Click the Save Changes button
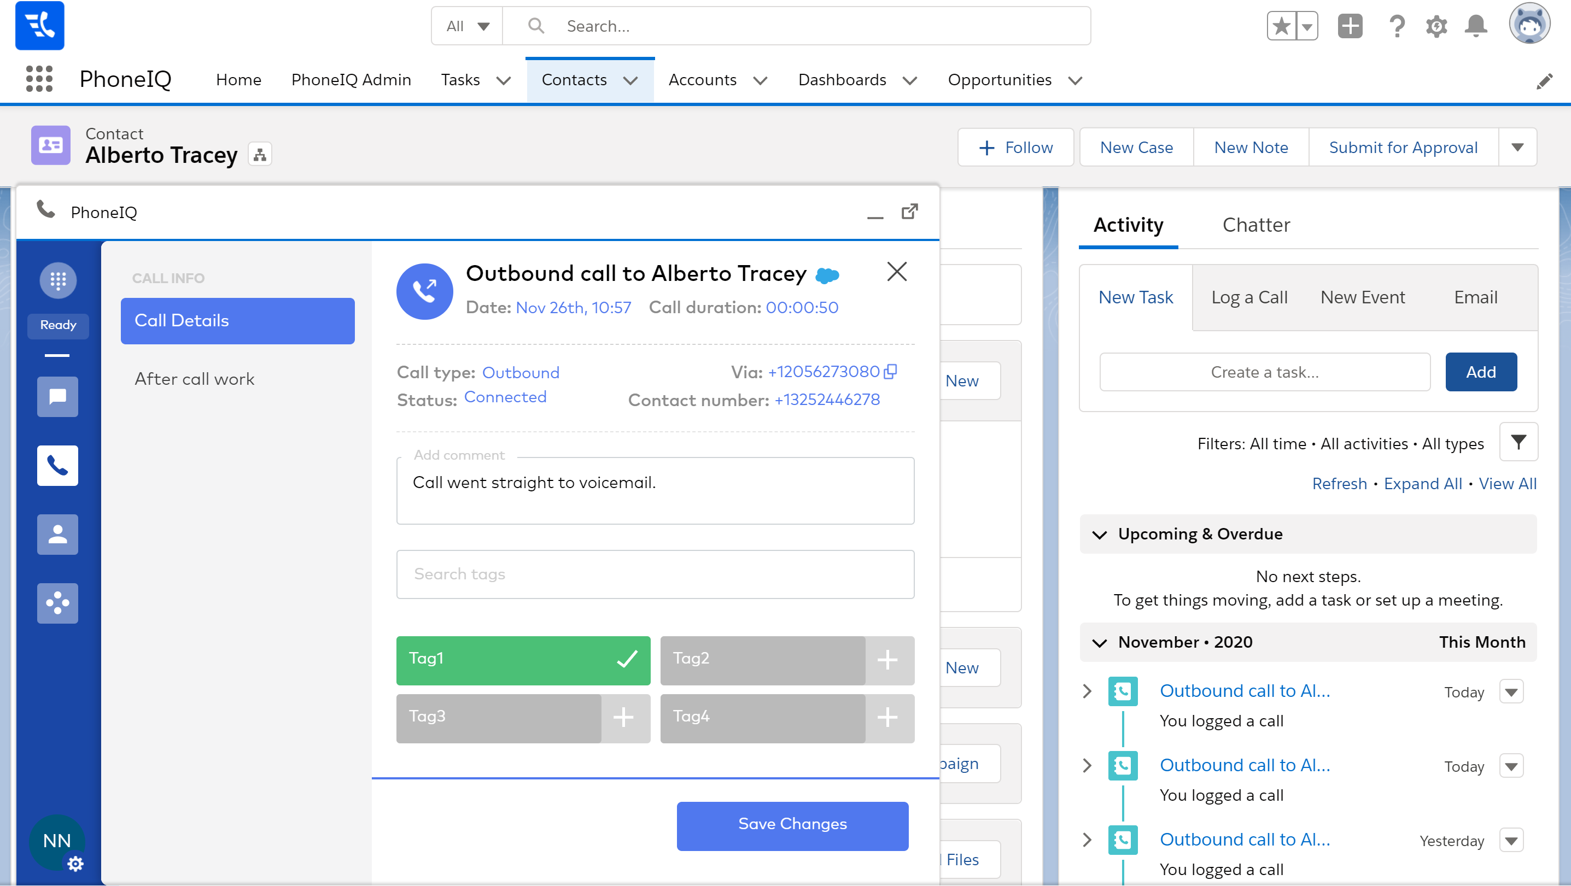Screen dimensions: 1571x886 point(792,825)
